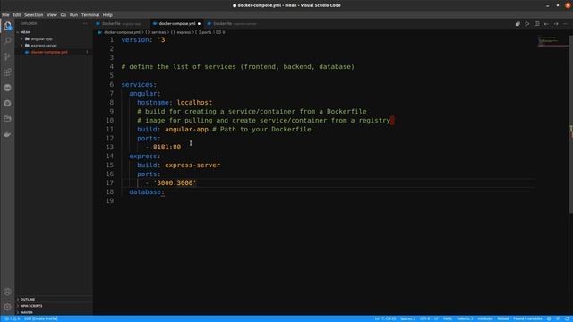The image size is (573, 322).
Task: Click the left arrow navigation icon in the editor toolbar
Action: [546, 24]
